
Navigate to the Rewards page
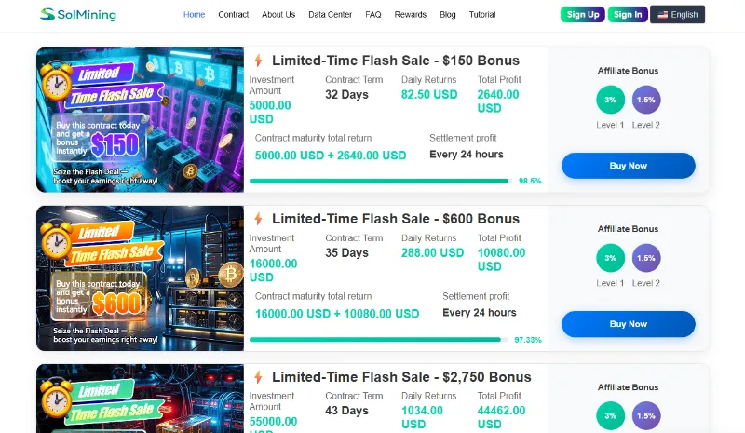(410, 15)
